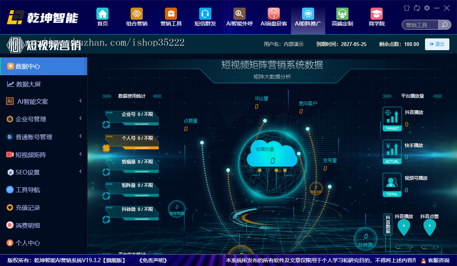Click the 快手播放 ACTUAL icon
The height and width of the screenshot is (266, 457).
point(392,152)
